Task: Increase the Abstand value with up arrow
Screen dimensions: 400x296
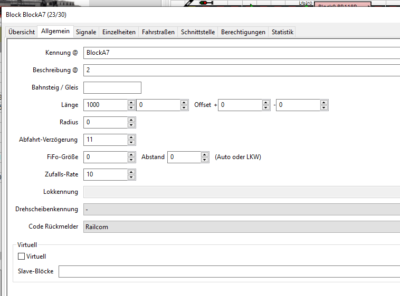Action: [x=205, y=154]
